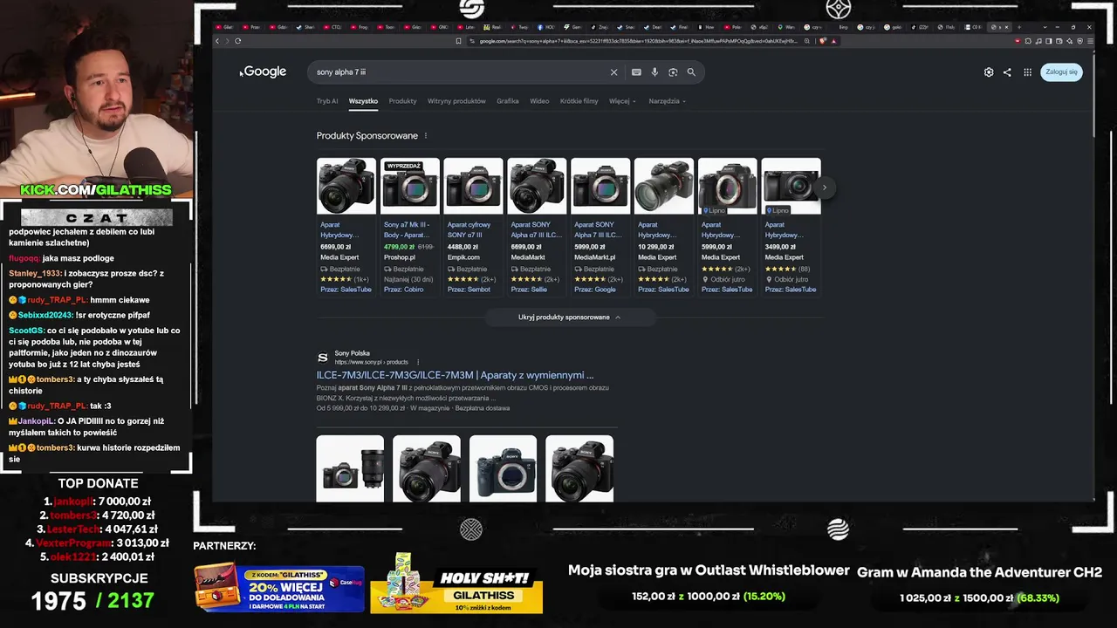Click the Produkty Sponsorowane heading
Screen dimensions: 1117x628
click(x=367, y=136)
